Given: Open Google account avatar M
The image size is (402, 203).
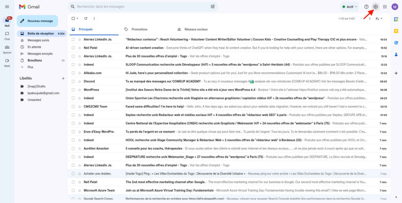Looking at the screenshot, I should pos(395,7).
